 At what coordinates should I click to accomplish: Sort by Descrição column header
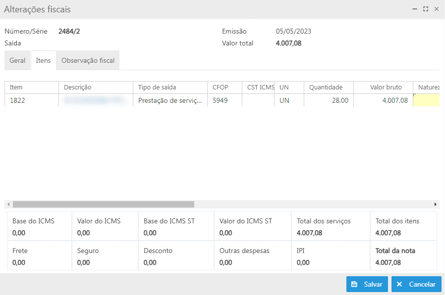pyautogui.click(x=96, y=87)
